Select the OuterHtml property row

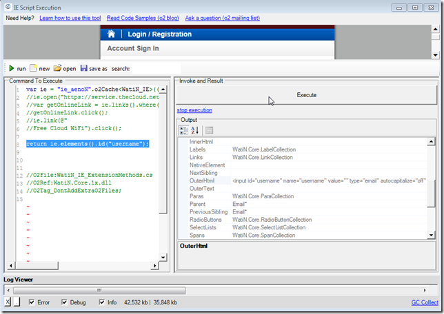(201, 180)
